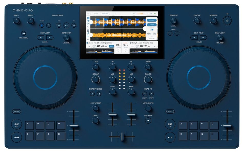The image size is (246, 154).
Task: Flip the switch in the on-screen FX panel
Action: click(x=151, y=30)
